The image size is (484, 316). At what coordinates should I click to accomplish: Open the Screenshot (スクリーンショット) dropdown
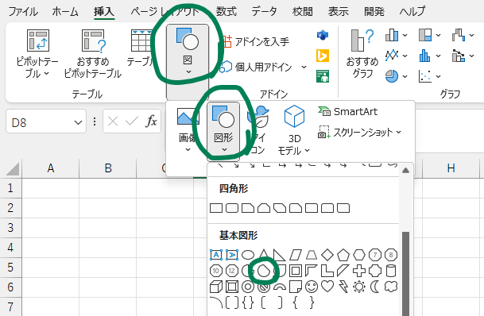point(359,133)
